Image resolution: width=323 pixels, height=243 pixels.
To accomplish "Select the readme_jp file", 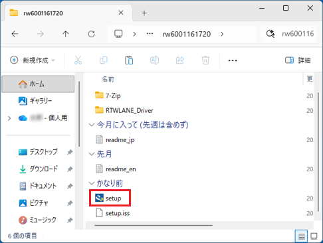I will 115,140.
